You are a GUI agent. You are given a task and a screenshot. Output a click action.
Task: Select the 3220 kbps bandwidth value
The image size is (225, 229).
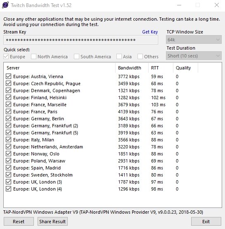click(129, 147)
